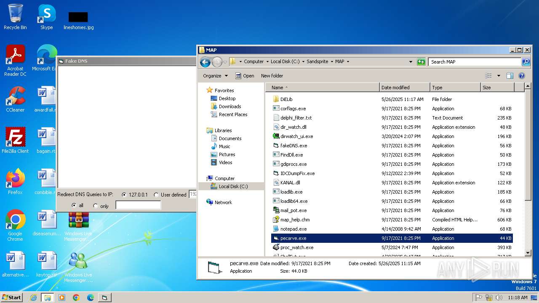Open Acrobat Reader DC shortcut
This screenshot has height=303, width=539.
[x=15, y=60]
